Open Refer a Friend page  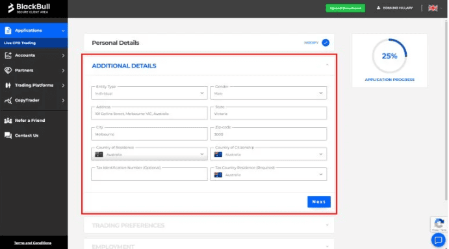(34, 121)
